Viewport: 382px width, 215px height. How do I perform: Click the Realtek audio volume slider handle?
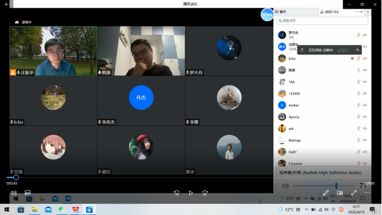[x=336, y=185]
